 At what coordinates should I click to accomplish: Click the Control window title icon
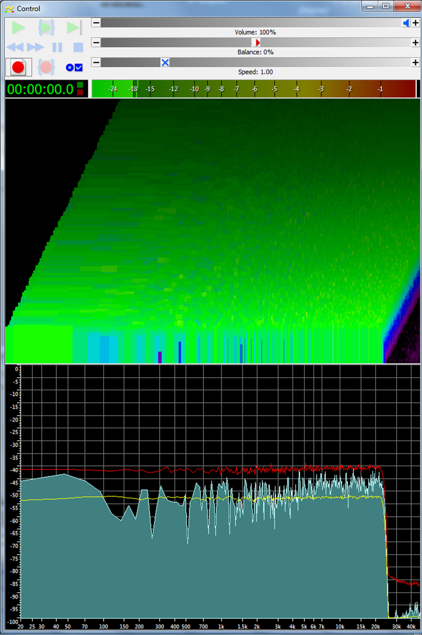point(10,8)
